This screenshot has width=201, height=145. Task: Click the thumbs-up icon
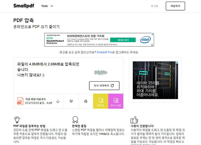tap(134, 120)
